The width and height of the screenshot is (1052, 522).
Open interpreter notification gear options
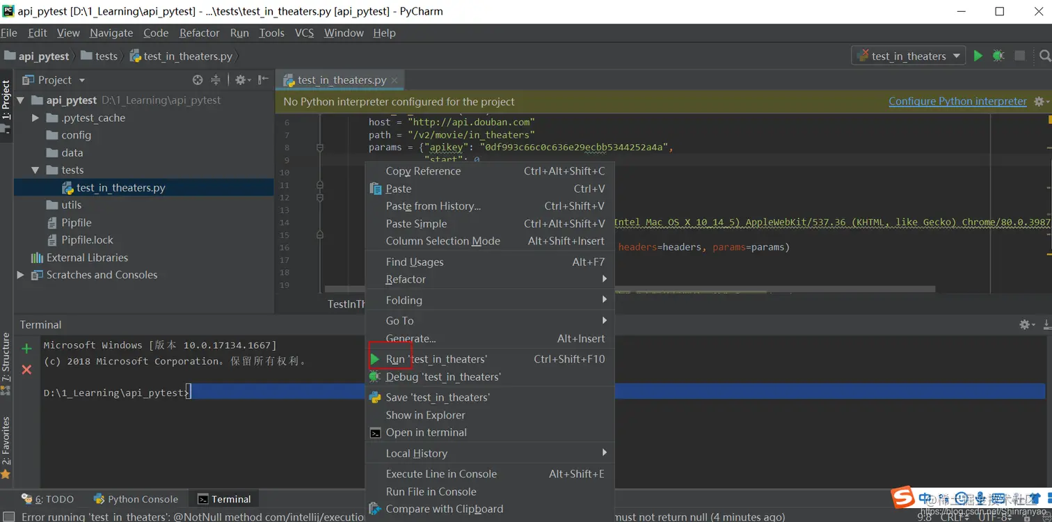click(x=1040, y=102)
